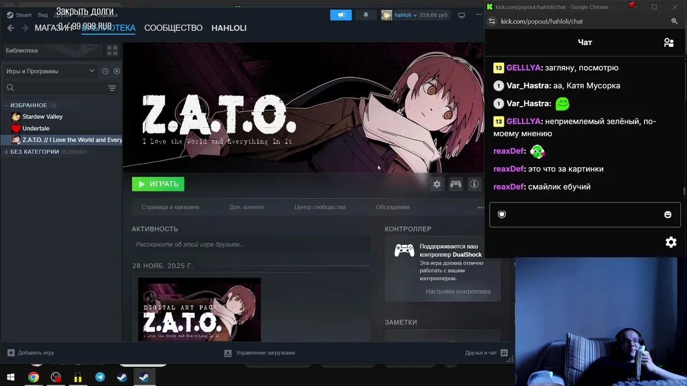Open Друзья и чат
Screen dimensions: 687x386
pos(481,353)
